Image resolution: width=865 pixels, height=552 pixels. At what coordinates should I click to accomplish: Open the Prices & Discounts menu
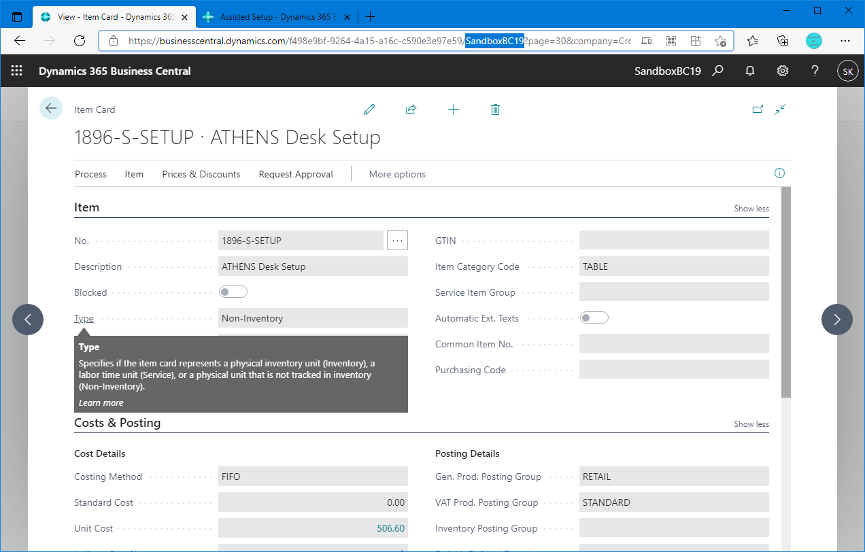point(201,174)
